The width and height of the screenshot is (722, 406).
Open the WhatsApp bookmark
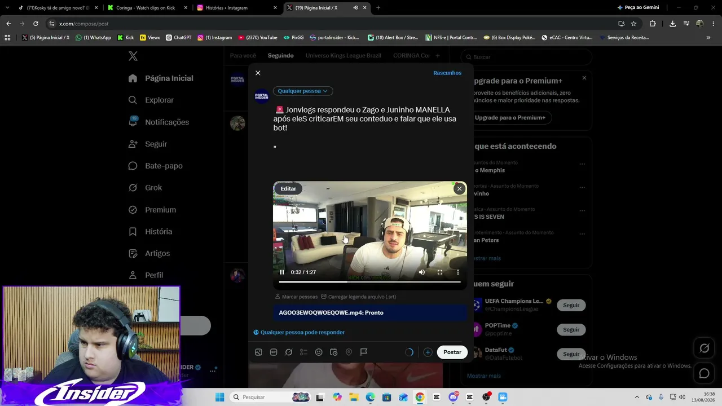[94, 38]
